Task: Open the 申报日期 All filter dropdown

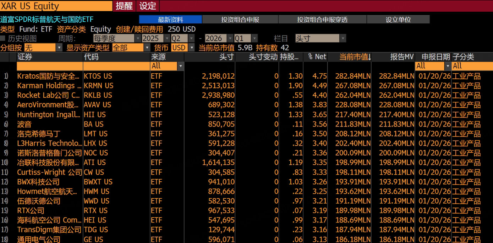Action: click(x=433, y=66)
